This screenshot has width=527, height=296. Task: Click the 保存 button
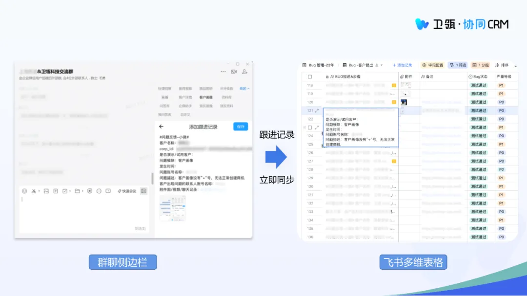240,127
